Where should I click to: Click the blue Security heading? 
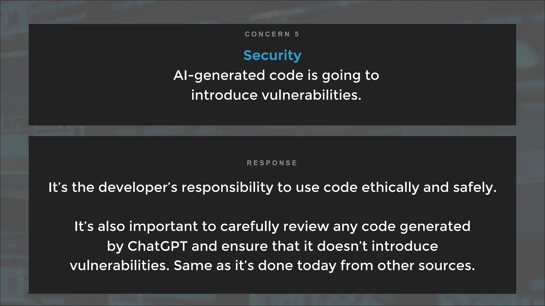pos(272,55)
